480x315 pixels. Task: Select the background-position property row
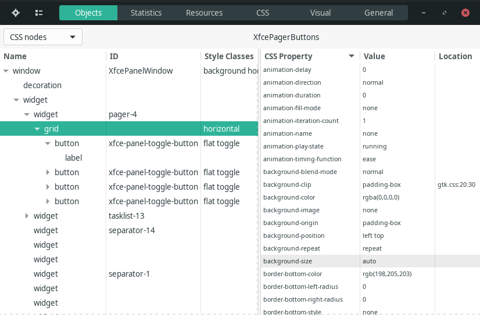tap(370, 236)
